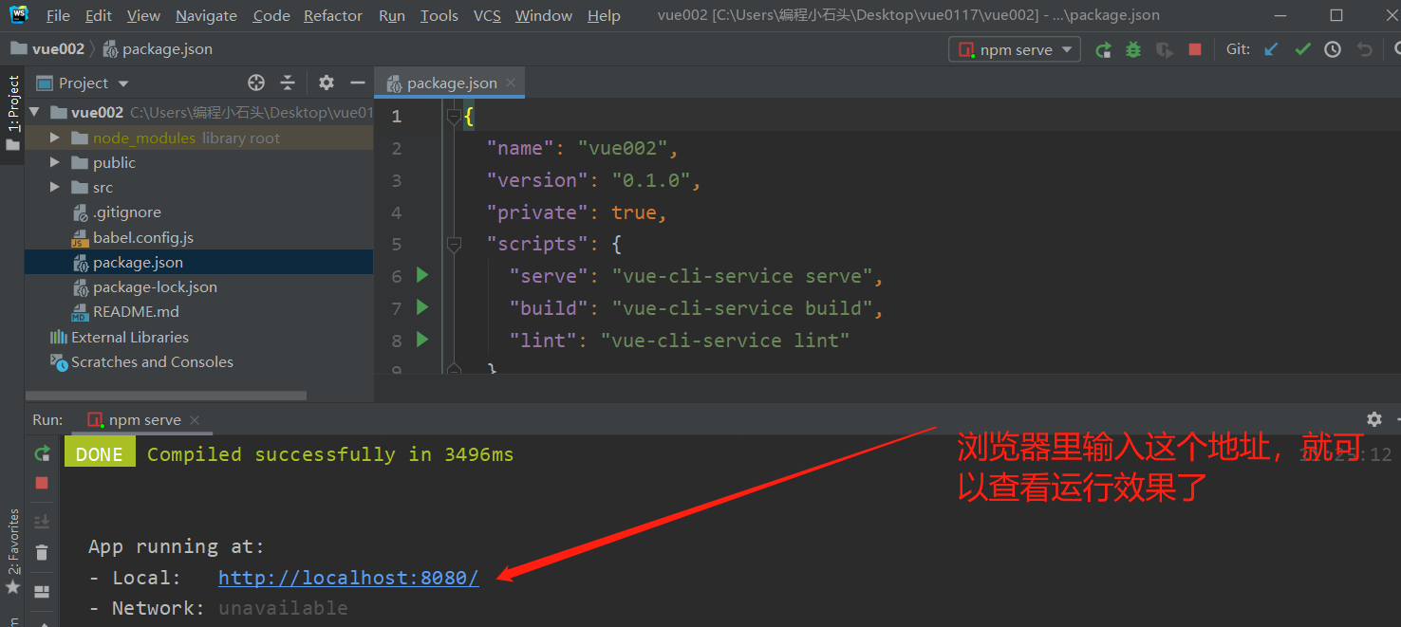Open the npm serve run configuration dropdown
The image size is (1401, 627).
[x=1015, y=49]
